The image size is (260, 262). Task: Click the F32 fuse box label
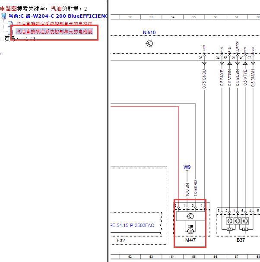pyautogui.click(x=121, y=240)
